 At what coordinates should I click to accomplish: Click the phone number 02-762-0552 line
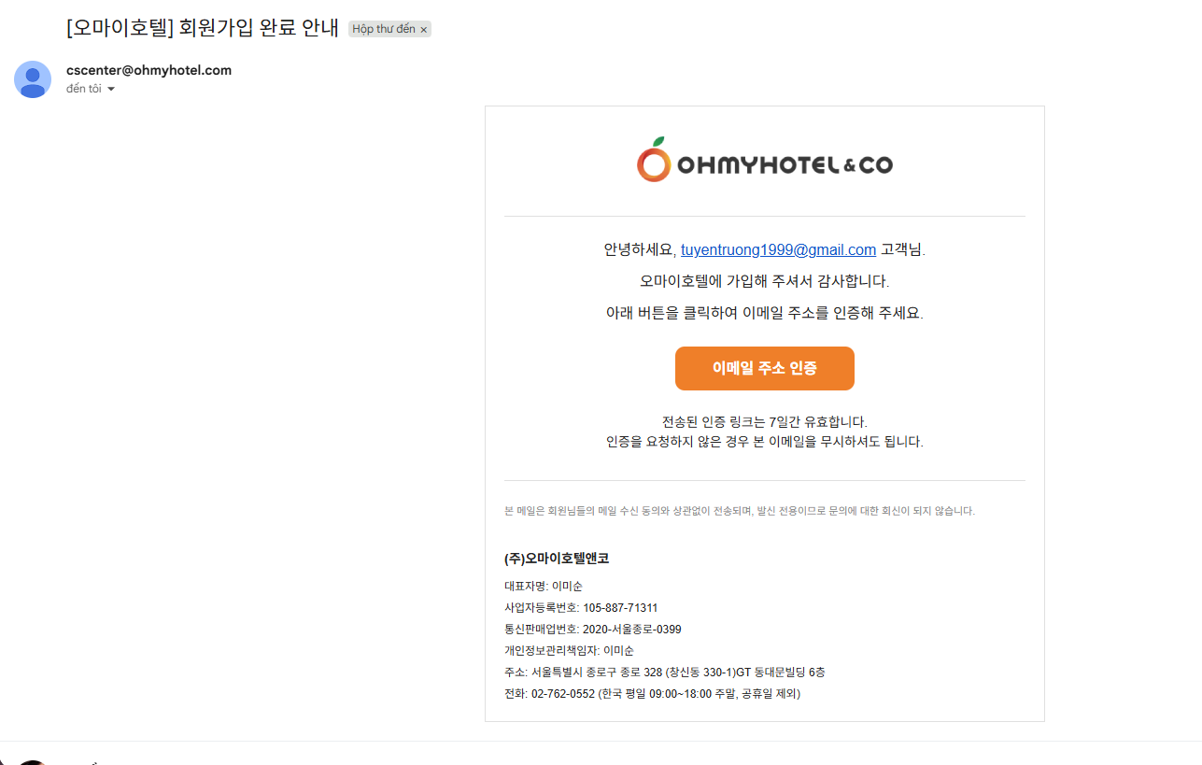pos(652,694)
